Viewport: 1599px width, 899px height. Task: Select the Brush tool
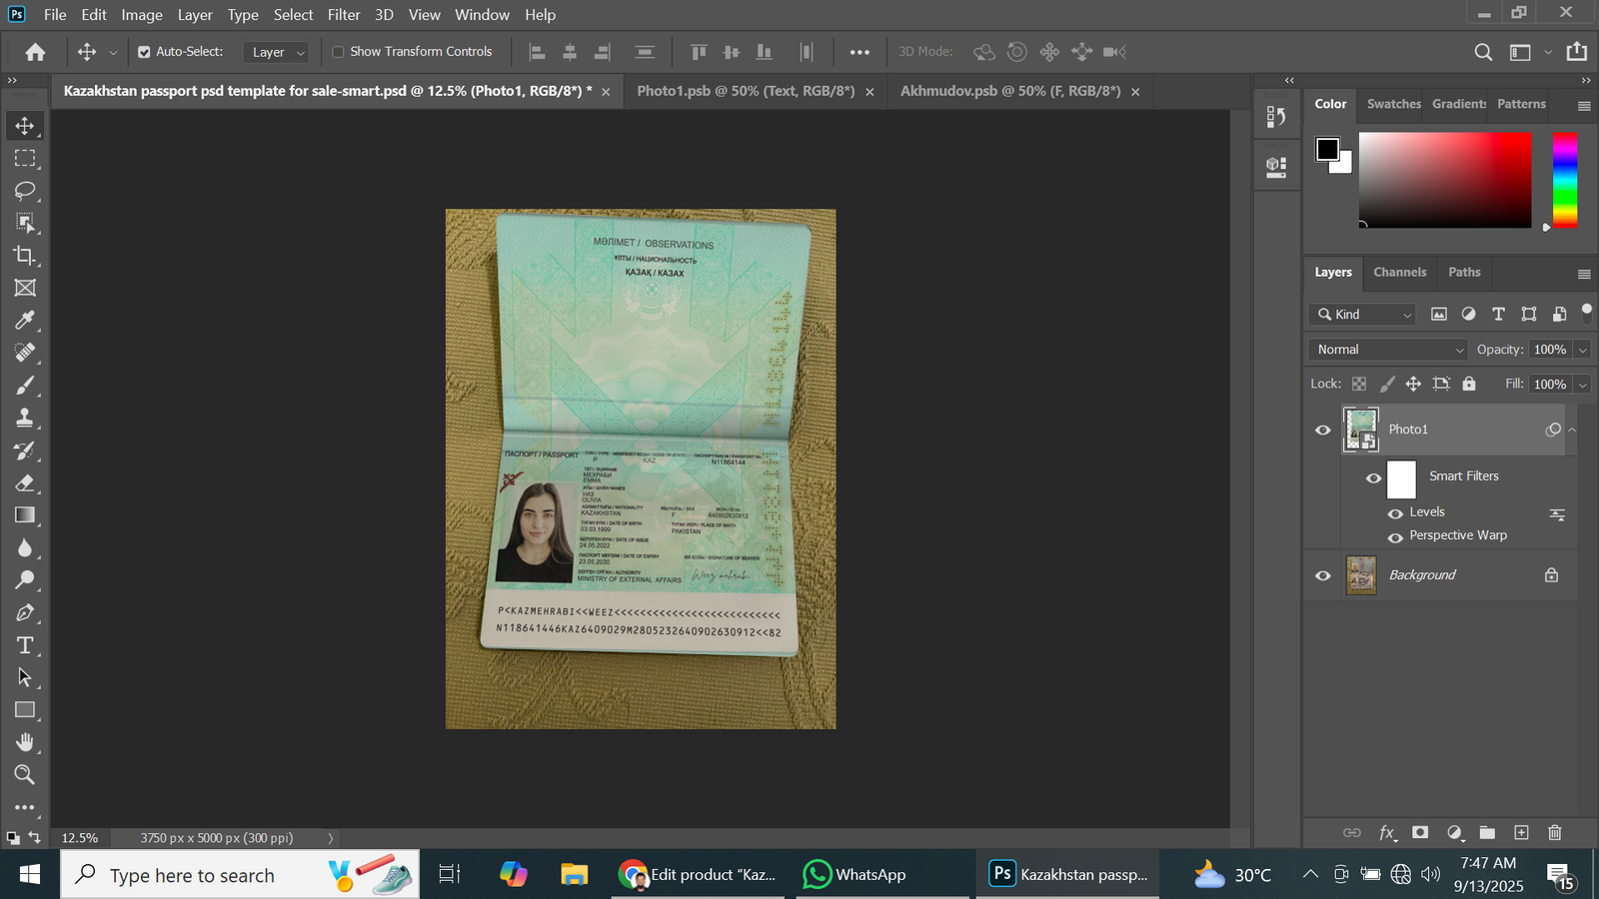tap(25, 386)
